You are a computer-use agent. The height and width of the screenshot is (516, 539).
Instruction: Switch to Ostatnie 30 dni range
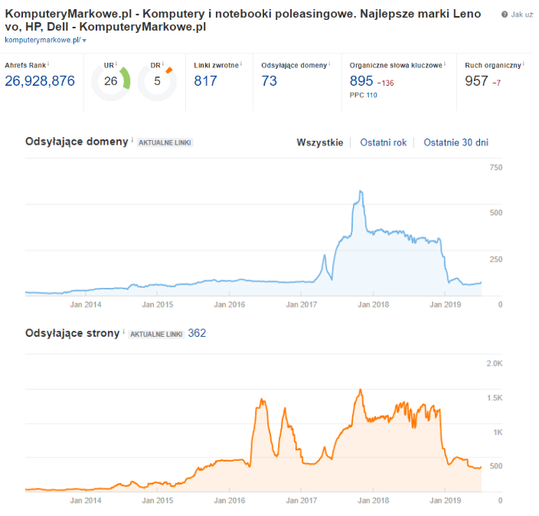point(456,142)
